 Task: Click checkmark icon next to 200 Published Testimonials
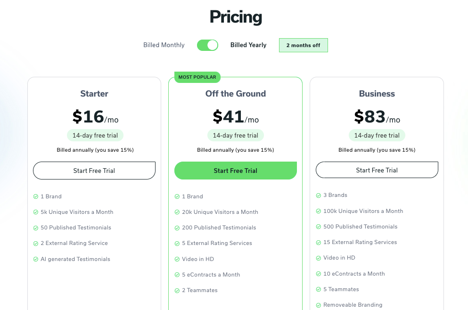(x=177, y=228)
